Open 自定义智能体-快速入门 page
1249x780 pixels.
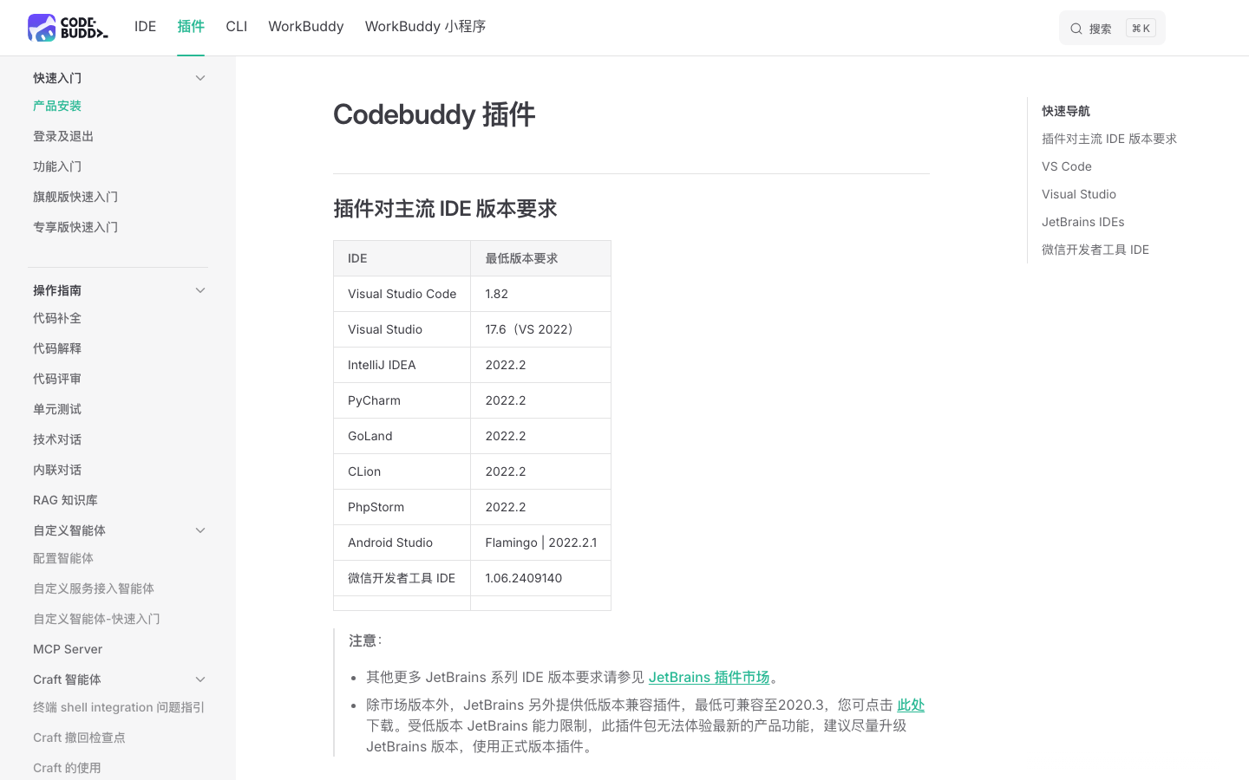pyautogui.click(x=96, y=619)
